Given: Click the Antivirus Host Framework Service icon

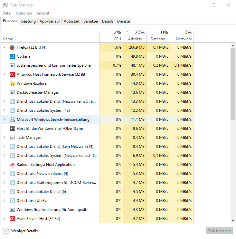Looking at the screenshot, I should pos(12,74).
